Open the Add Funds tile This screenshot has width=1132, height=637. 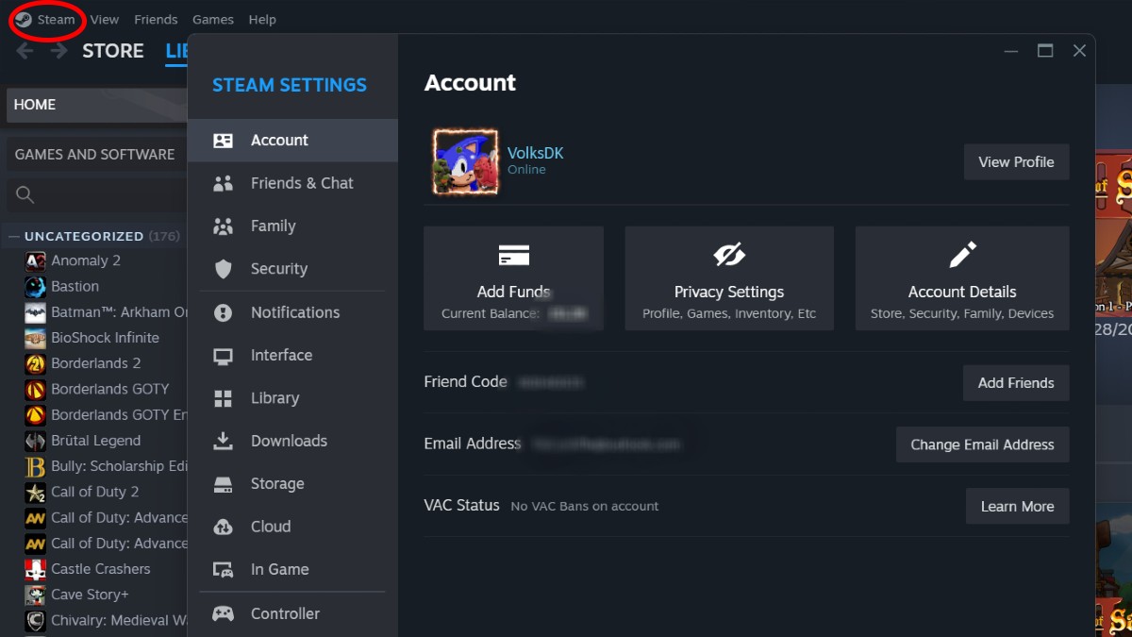[513, 278]
